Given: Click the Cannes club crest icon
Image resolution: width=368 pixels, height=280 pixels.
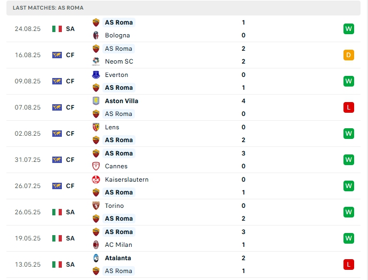Looking at the screenshot, I should point(96,166).
